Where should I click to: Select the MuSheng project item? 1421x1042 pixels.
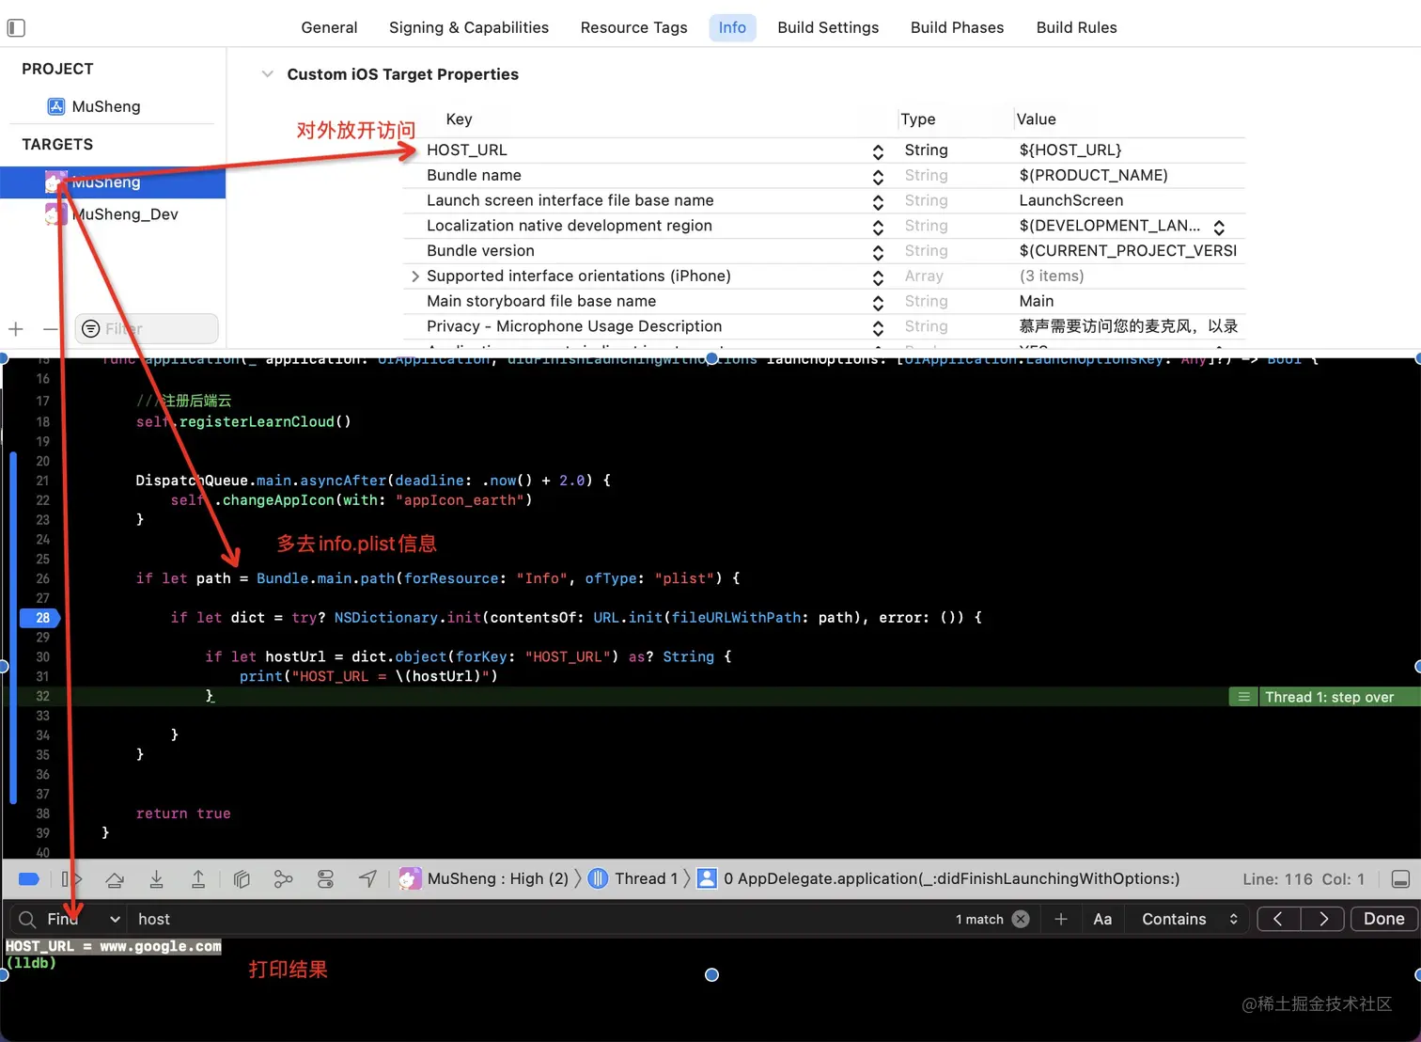pyautogui.click(x=106, y=106)
